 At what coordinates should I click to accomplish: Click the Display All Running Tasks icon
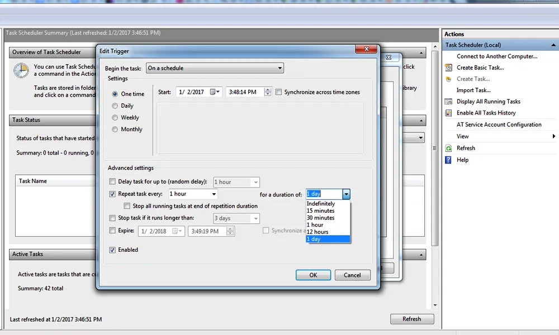[448, 102]
